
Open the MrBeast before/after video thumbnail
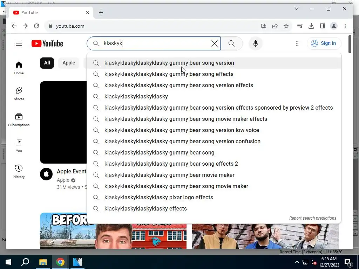(x=113, y=236)
